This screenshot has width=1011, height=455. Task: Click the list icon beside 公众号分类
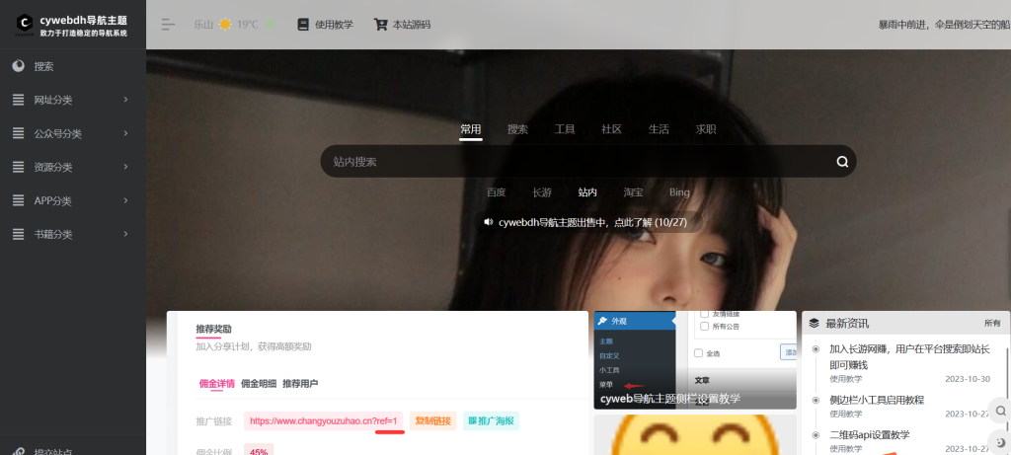tap(19, 133)
